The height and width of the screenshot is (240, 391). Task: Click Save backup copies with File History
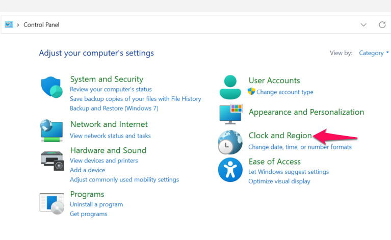coord(136,99)
